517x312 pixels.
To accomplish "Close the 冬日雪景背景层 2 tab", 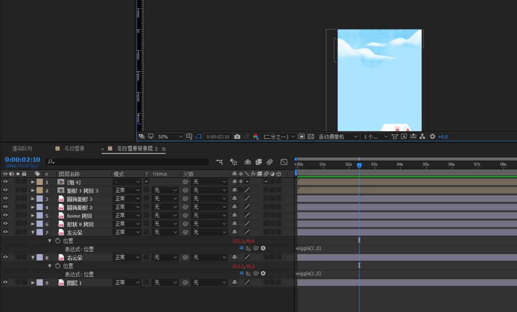I will [102, 149].
